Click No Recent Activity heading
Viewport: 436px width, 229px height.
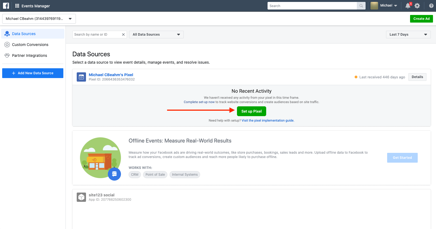click(251, 91)
